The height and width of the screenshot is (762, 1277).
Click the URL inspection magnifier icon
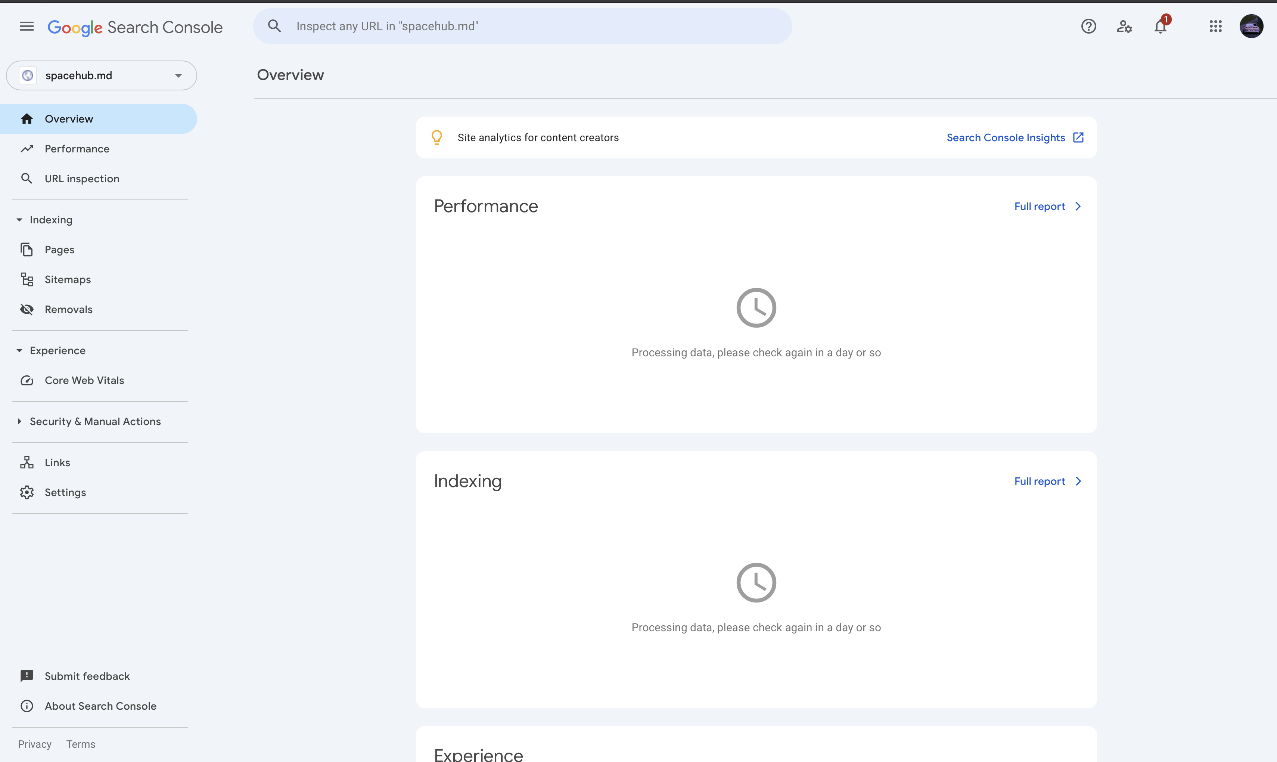click(27, 178)
